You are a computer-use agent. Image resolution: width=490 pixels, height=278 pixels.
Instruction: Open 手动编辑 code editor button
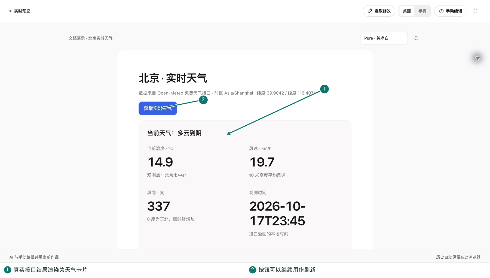click(x=450, y=11)
